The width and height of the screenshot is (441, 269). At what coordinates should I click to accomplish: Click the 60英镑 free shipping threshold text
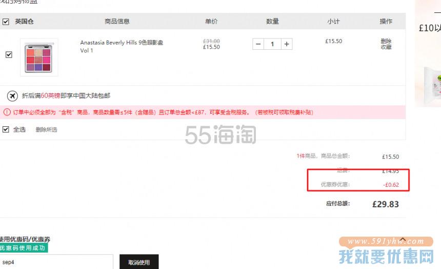tap(51, 96)
